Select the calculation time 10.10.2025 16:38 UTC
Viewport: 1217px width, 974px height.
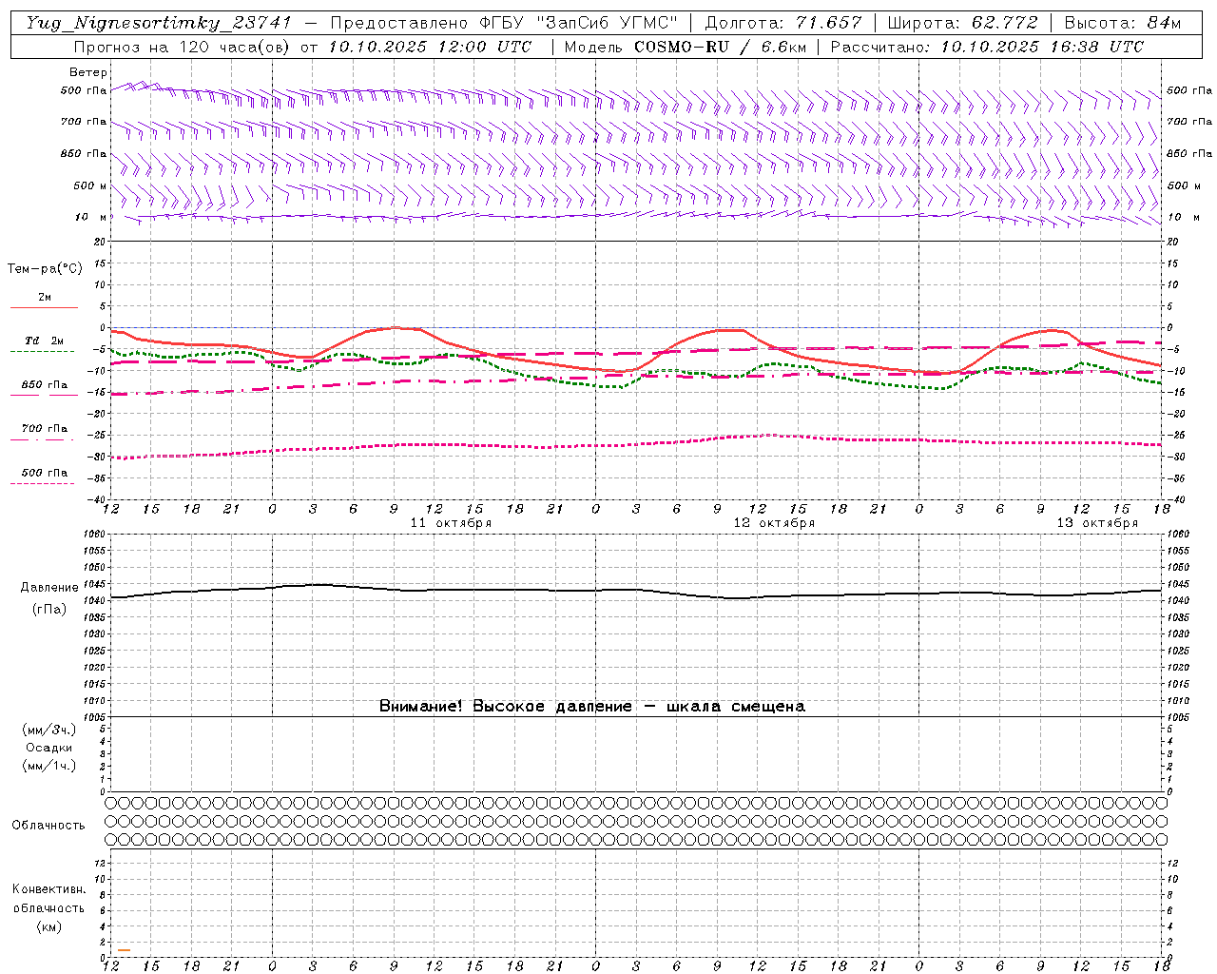[1042, 47]
